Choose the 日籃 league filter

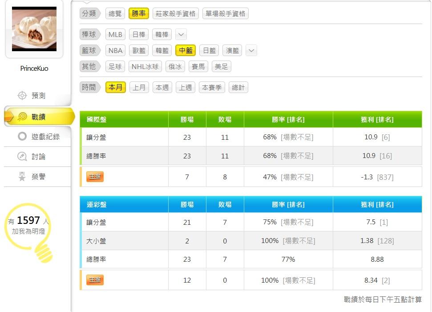(x=209, y=50)
